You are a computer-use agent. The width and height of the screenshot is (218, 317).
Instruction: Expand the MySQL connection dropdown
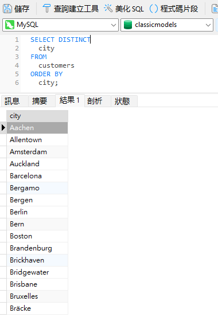[114, 25]
